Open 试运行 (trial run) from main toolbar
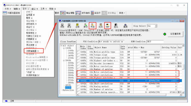 [96, 13]
